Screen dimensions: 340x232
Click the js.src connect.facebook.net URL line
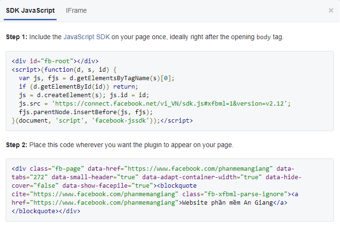coord(155,104)
